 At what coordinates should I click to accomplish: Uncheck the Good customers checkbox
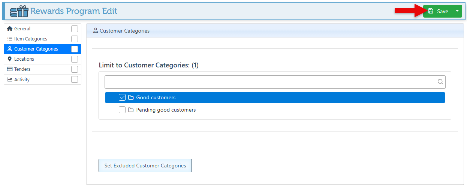pos(122,98)
